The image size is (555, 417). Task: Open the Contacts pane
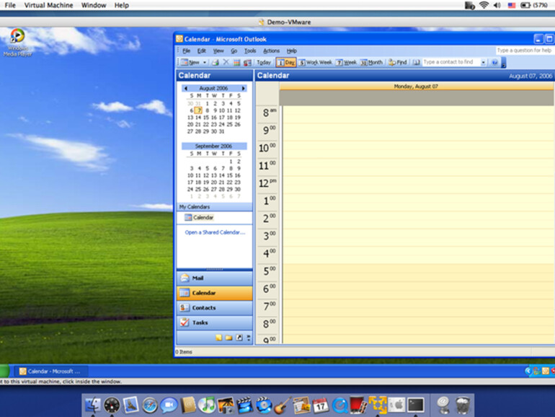click(215, 308)
